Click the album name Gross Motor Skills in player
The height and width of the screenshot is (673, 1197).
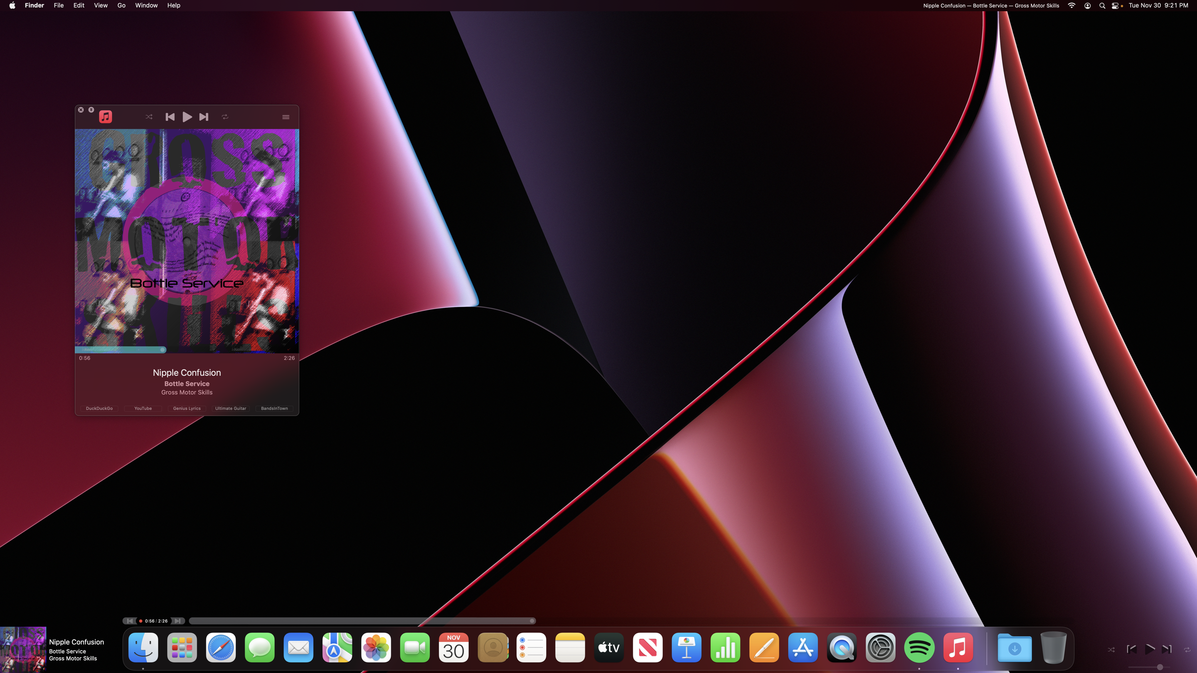pyautogui.click(x=187, y=393)
